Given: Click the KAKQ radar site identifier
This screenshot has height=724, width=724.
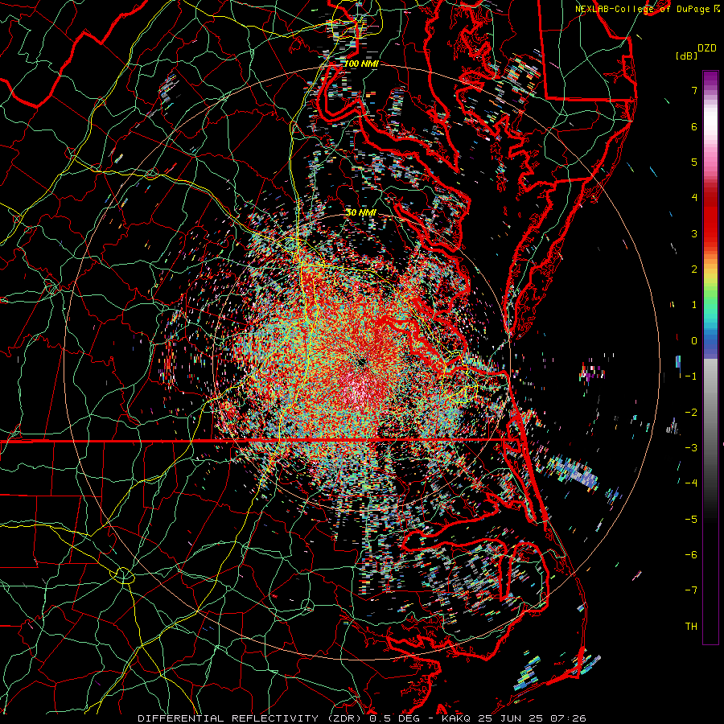Looking at the screenshot, I should click(x=456, y=718).
